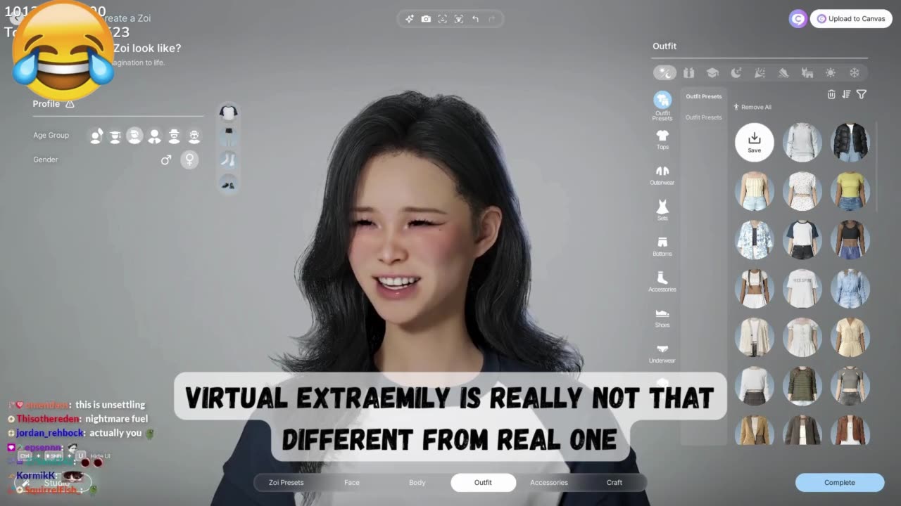Set gender to male
The width and height of the screenshot is (901, 506).
(x=166, y=160)
